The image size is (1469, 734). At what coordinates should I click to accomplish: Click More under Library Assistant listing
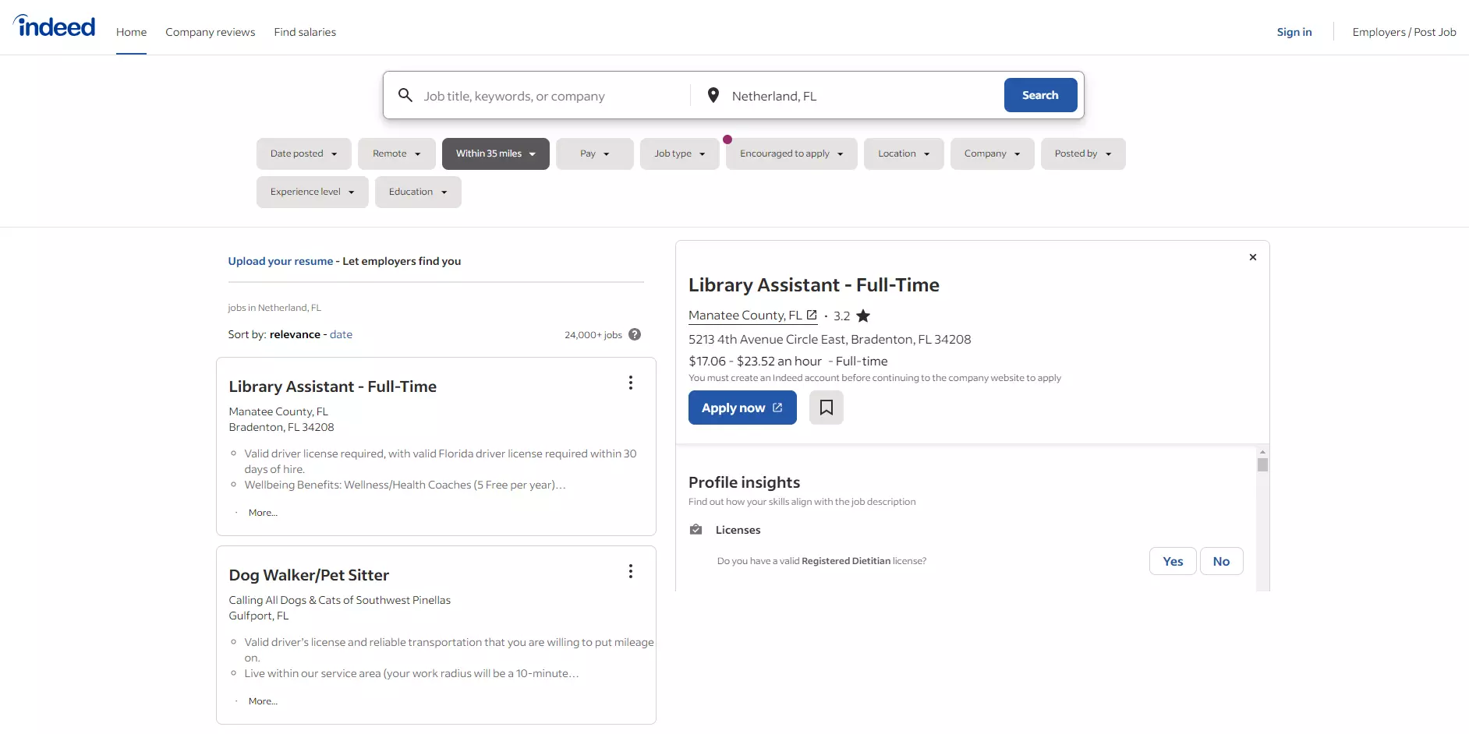tap(263, 513)
